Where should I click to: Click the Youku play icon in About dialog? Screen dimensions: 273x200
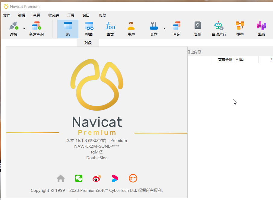115,178
